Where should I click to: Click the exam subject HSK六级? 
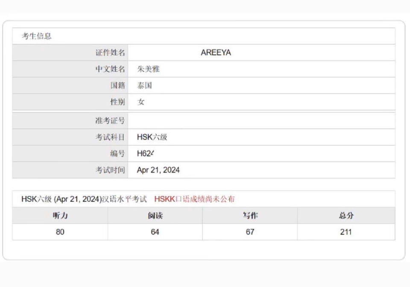tap(152, 137)
